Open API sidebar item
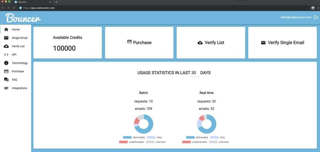320x152 pixels. 16,55
